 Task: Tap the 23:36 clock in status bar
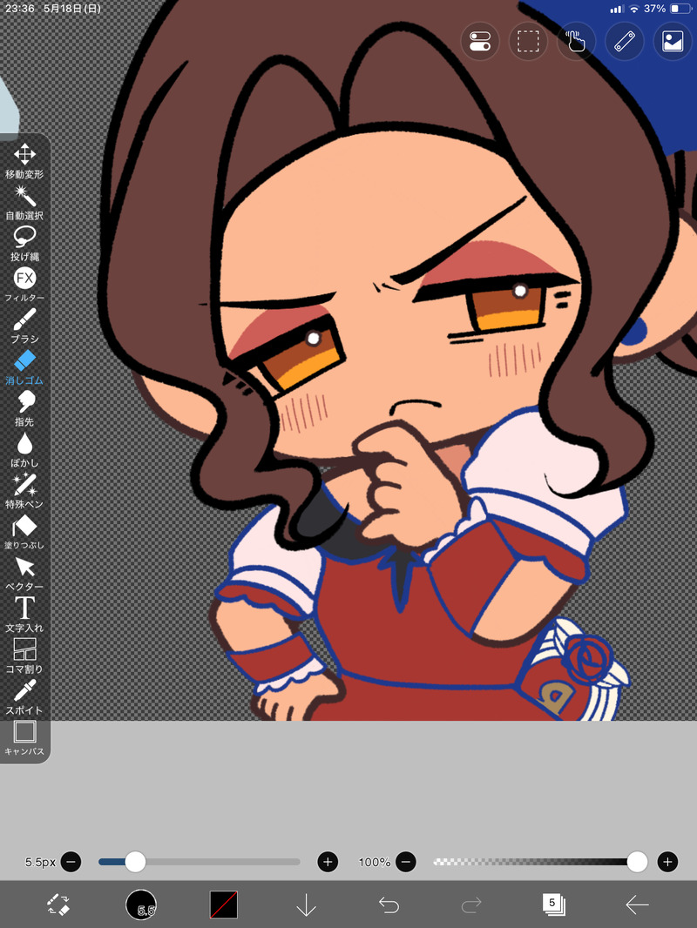pyautogui.click(x=19, y=9)
